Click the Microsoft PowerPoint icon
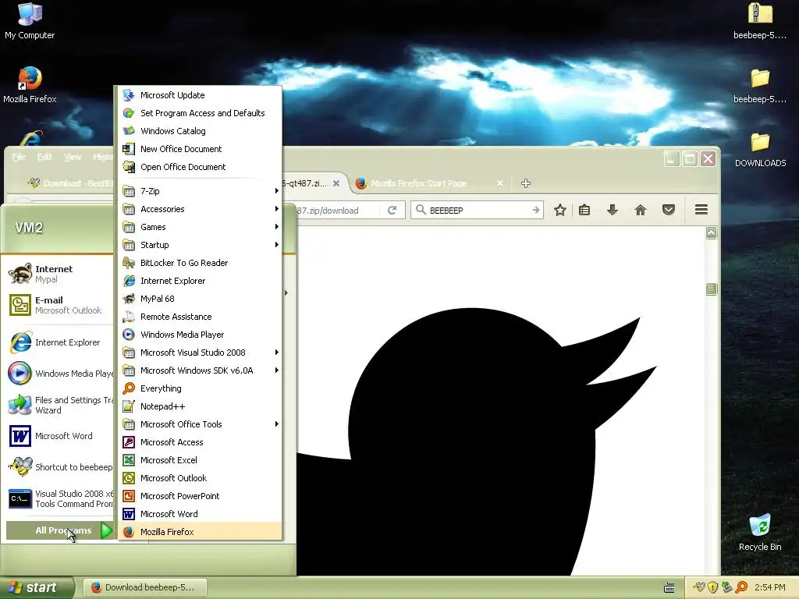799x599 pixels. point(129,496)
